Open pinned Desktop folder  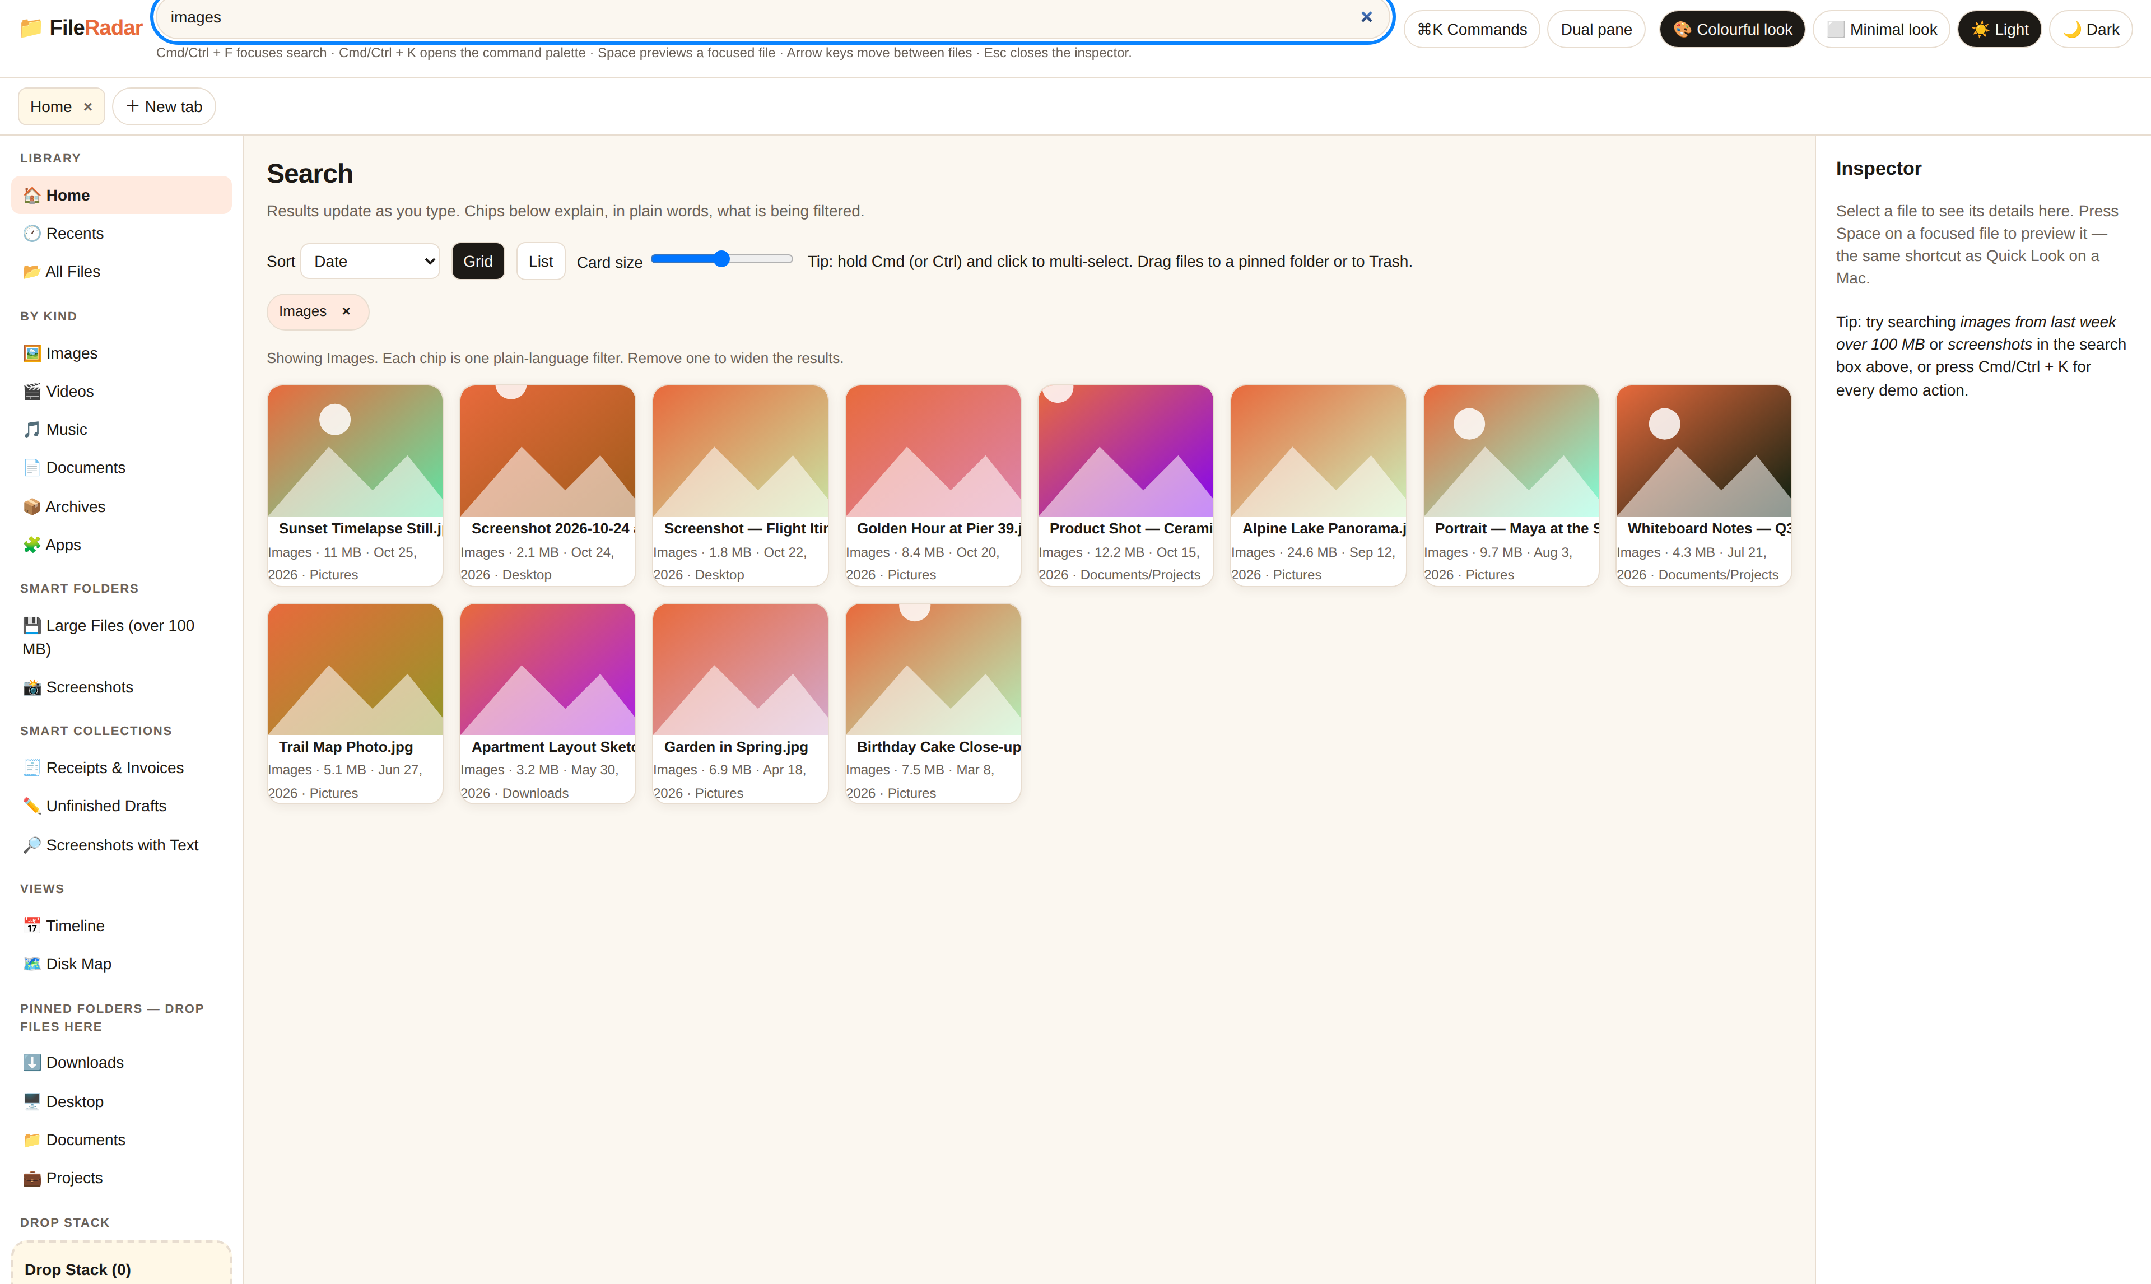121,1101
